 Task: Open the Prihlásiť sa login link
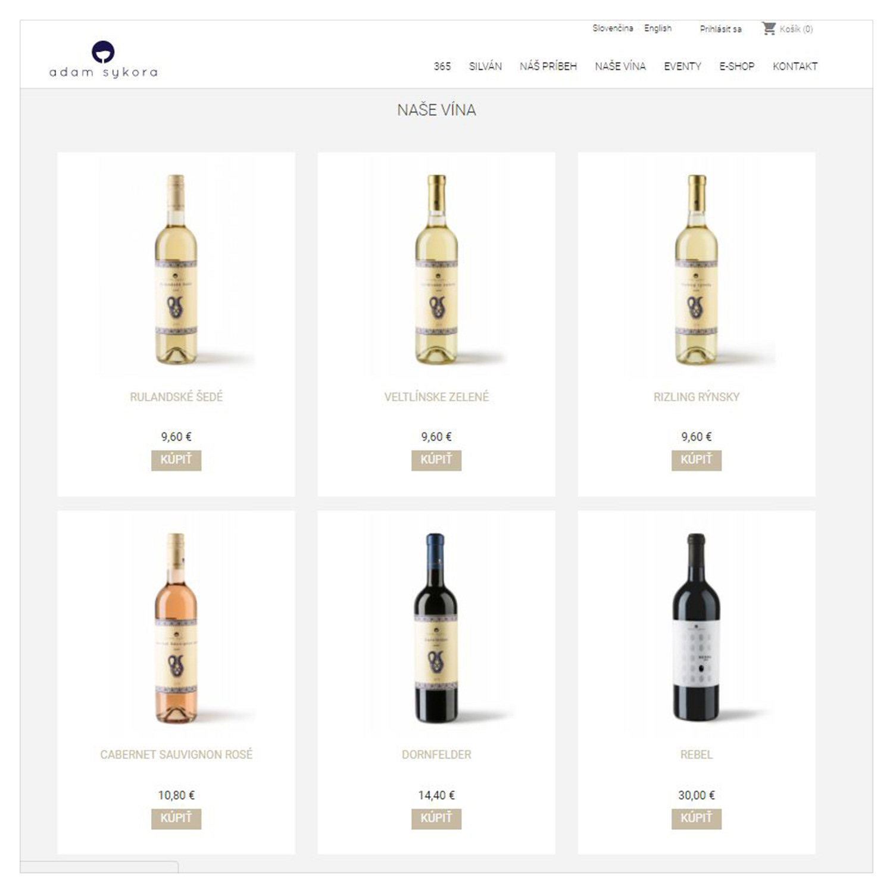pos(720,29)
